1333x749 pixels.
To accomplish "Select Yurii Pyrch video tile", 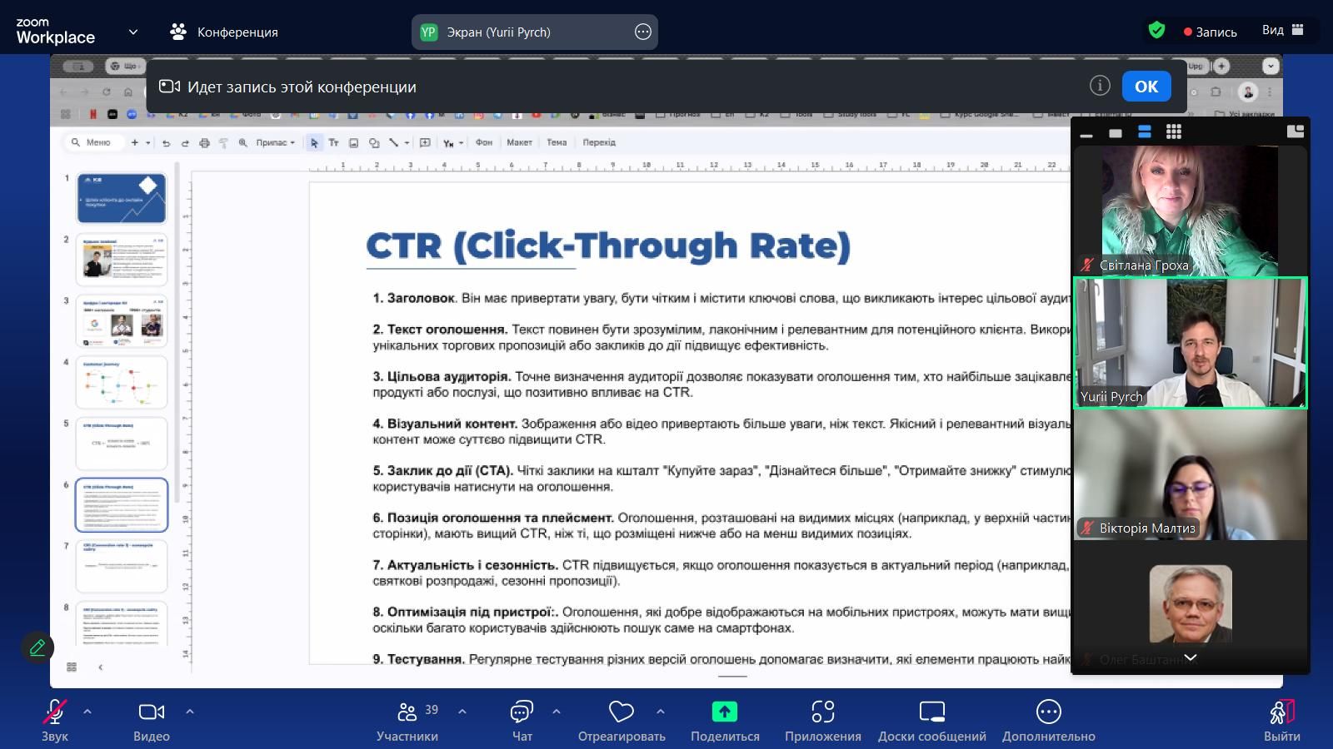I will pyautogui.click(x=1191, y=343).
